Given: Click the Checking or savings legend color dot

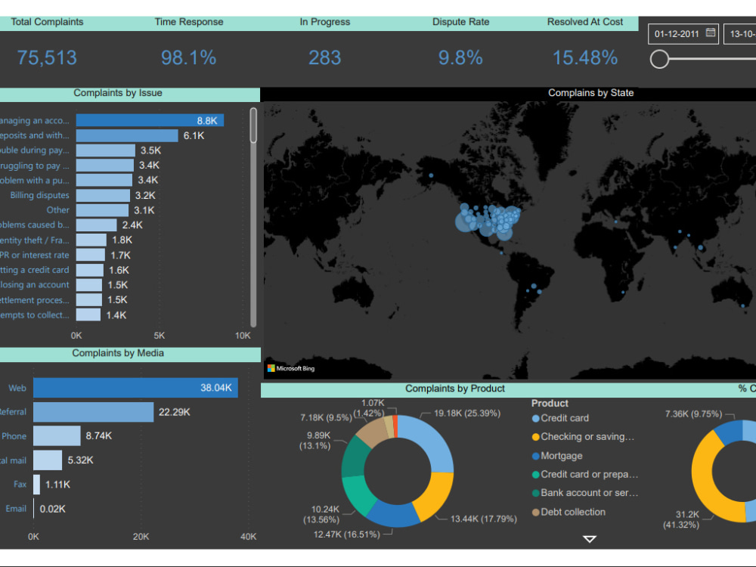Looking at the screenshot, I should click(538, 437).
